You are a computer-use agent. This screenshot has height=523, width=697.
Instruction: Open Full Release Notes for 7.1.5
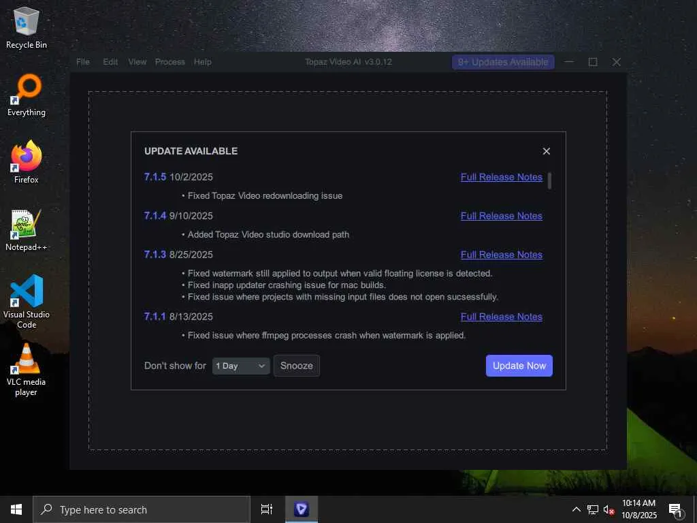point(502,177)
